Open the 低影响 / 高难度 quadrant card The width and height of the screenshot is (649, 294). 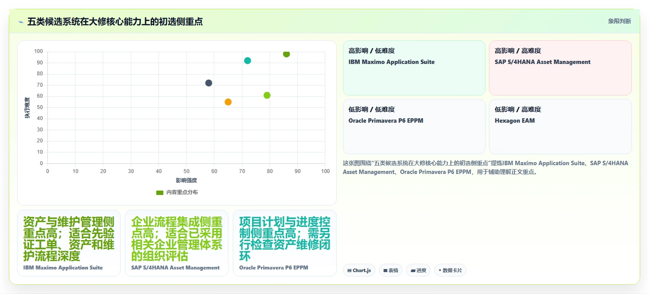[x=560, y=127]
